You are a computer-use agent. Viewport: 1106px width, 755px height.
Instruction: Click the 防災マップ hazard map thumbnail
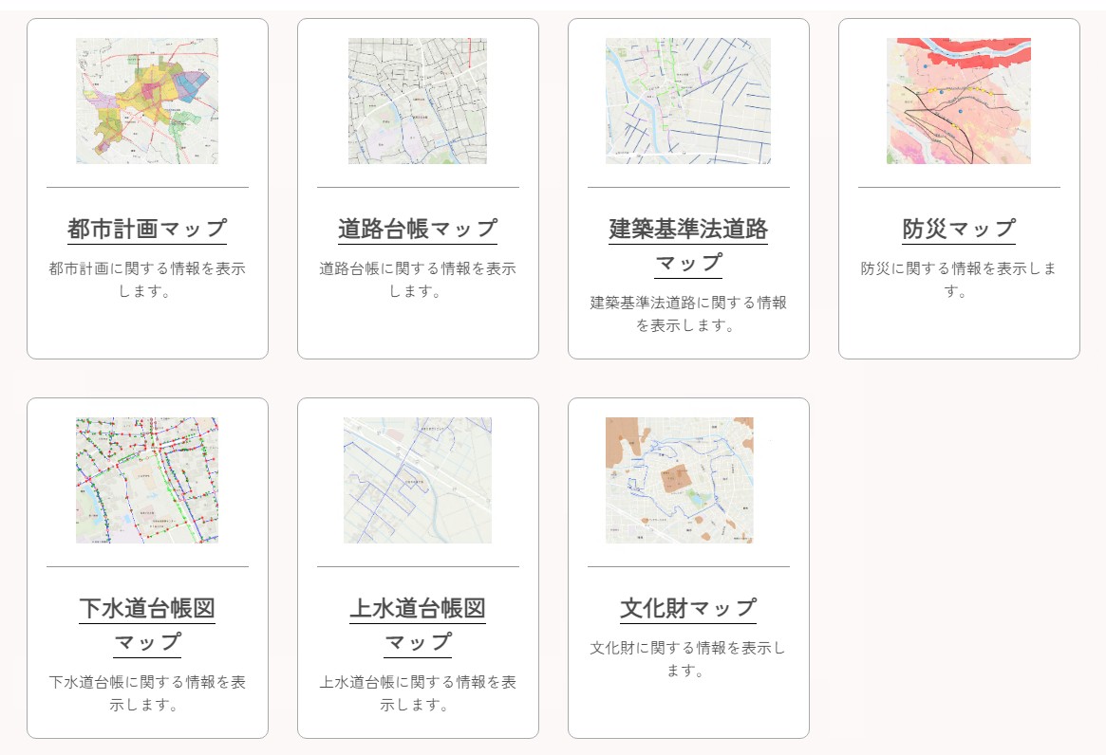point(959,101)
